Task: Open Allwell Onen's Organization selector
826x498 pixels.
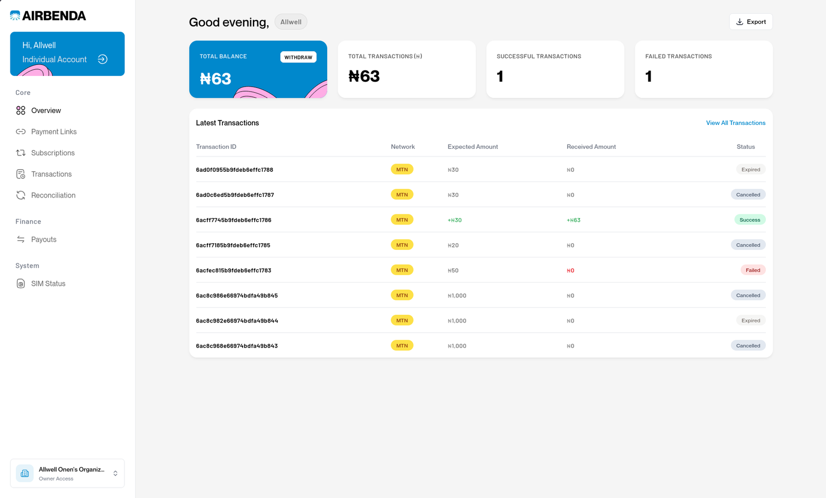Action: tap(67, 473)
